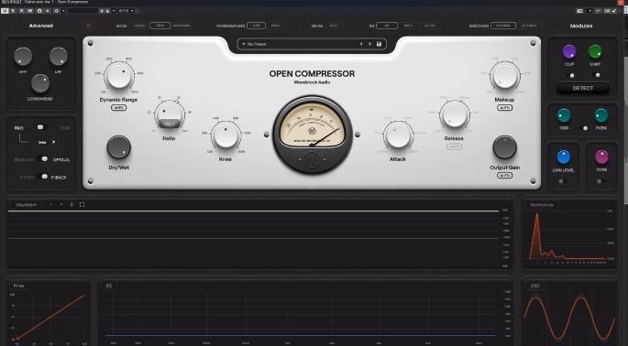Click the teal ODD harmonics knob

coord(564,115)
